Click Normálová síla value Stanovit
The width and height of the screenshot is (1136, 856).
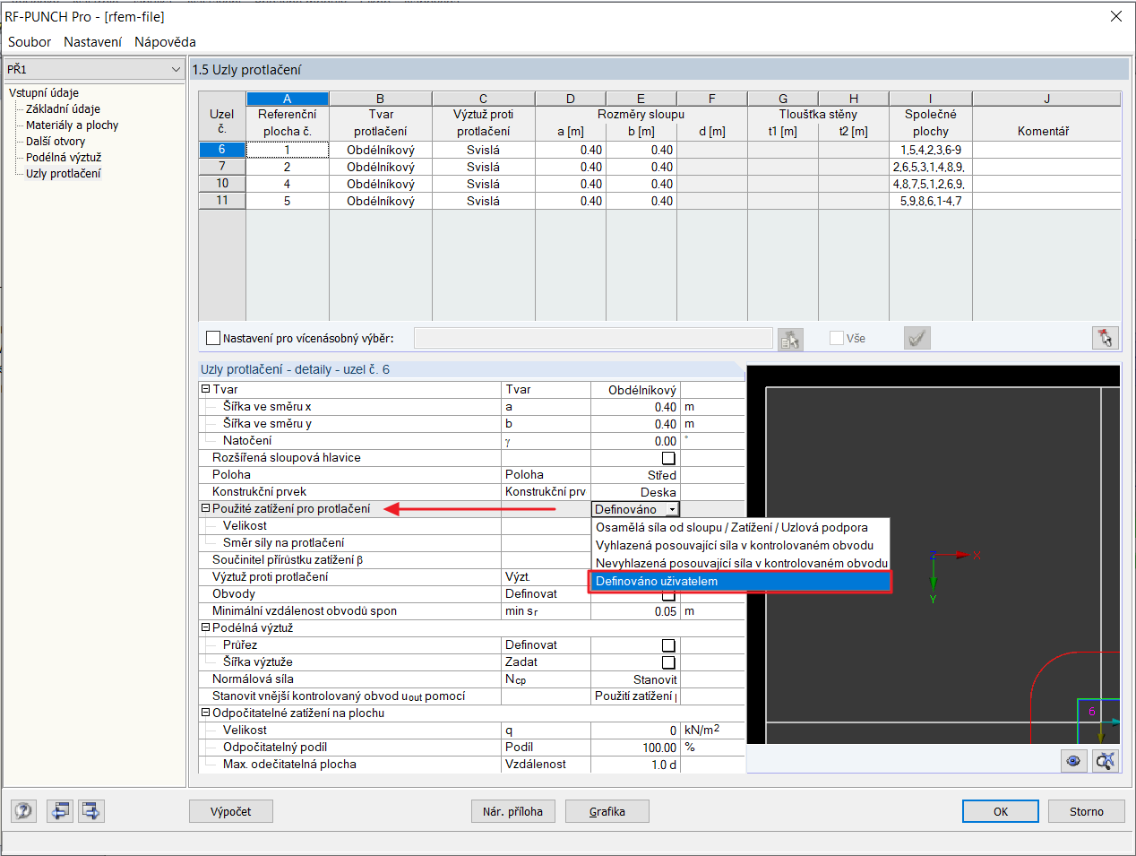coord(635,679)
